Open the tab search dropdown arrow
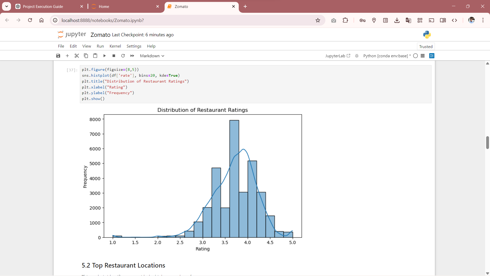The width and height of the screenshot is (490, 276). 7,6
